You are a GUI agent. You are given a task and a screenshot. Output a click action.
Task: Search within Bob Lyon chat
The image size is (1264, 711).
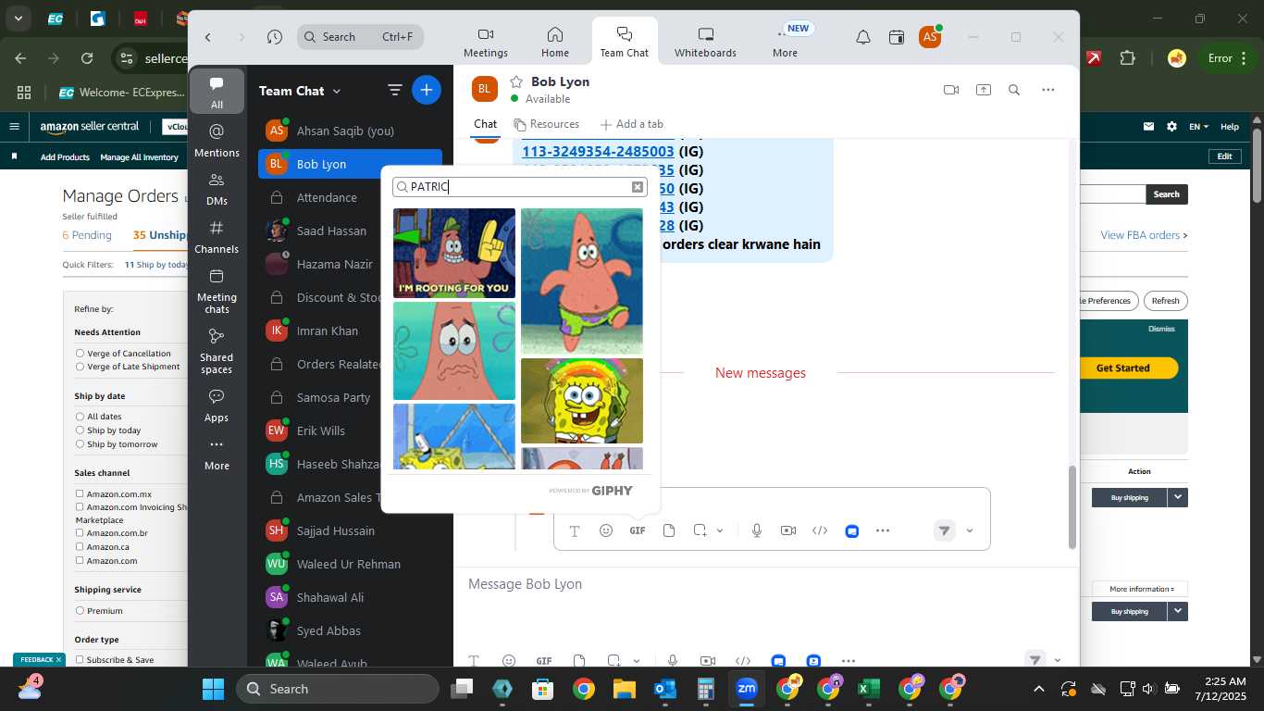[x=1014, y=90]
